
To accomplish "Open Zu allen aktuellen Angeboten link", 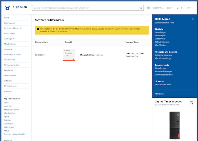I will (x=167, y=105).
